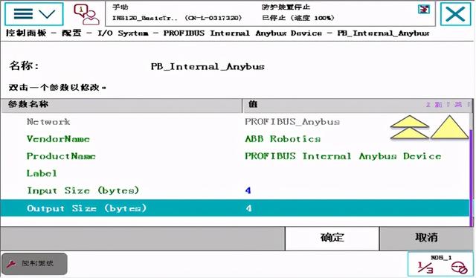Click the small icon in status bar corner
The width and height of the screenshot is (476, 278).
tap(424, 10)
